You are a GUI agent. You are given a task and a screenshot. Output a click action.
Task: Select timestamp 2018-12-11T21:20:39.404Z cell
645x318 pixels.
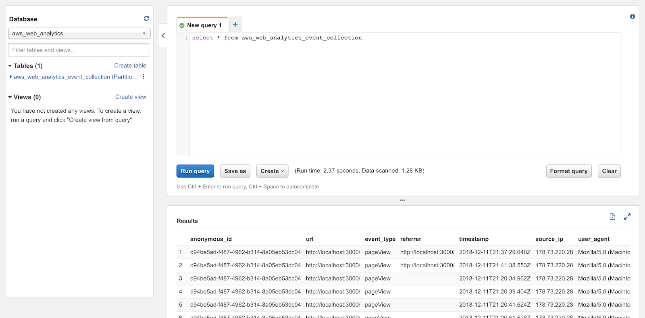pos(495,292)
